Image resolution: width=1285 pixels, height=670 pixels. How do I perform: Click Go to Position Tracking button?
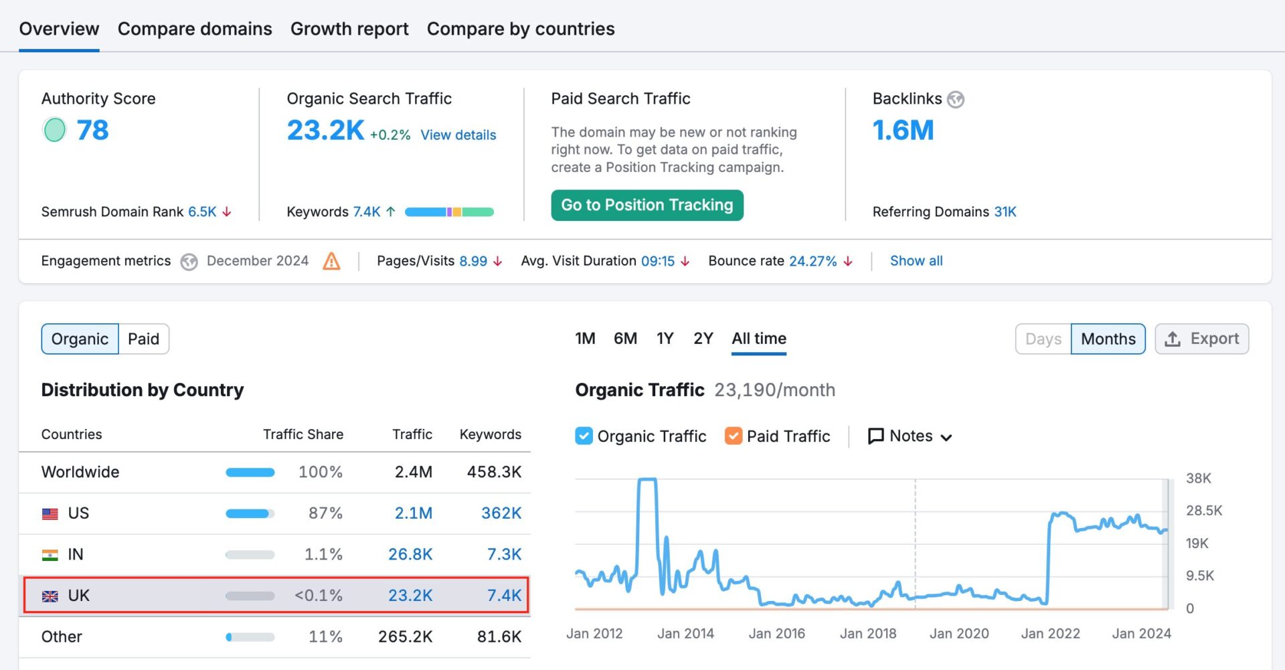[x=647, y=205]
